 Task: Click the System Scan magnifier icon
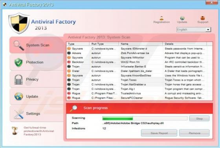(x=19, y=45)
